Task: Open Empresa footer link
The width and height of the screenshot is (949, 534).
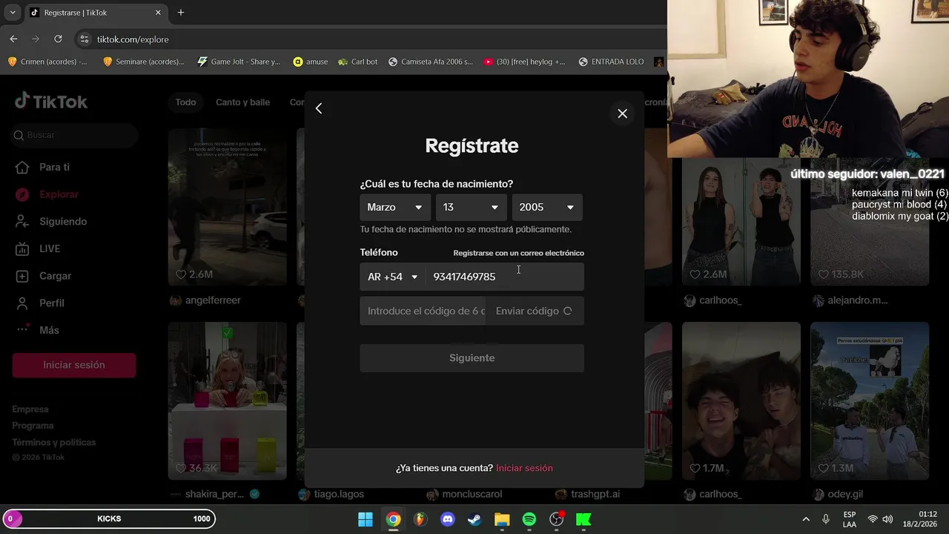Action: 30,409
